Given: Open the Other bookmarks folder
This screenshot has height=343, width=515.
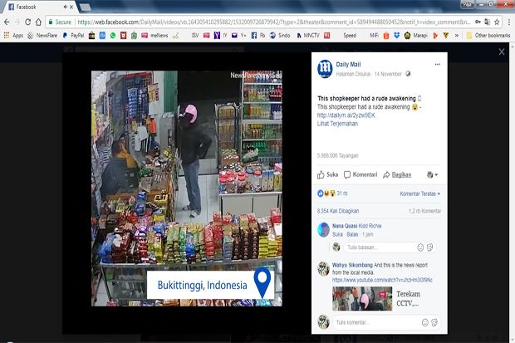Looking at the screenshot, I should 488,36.
